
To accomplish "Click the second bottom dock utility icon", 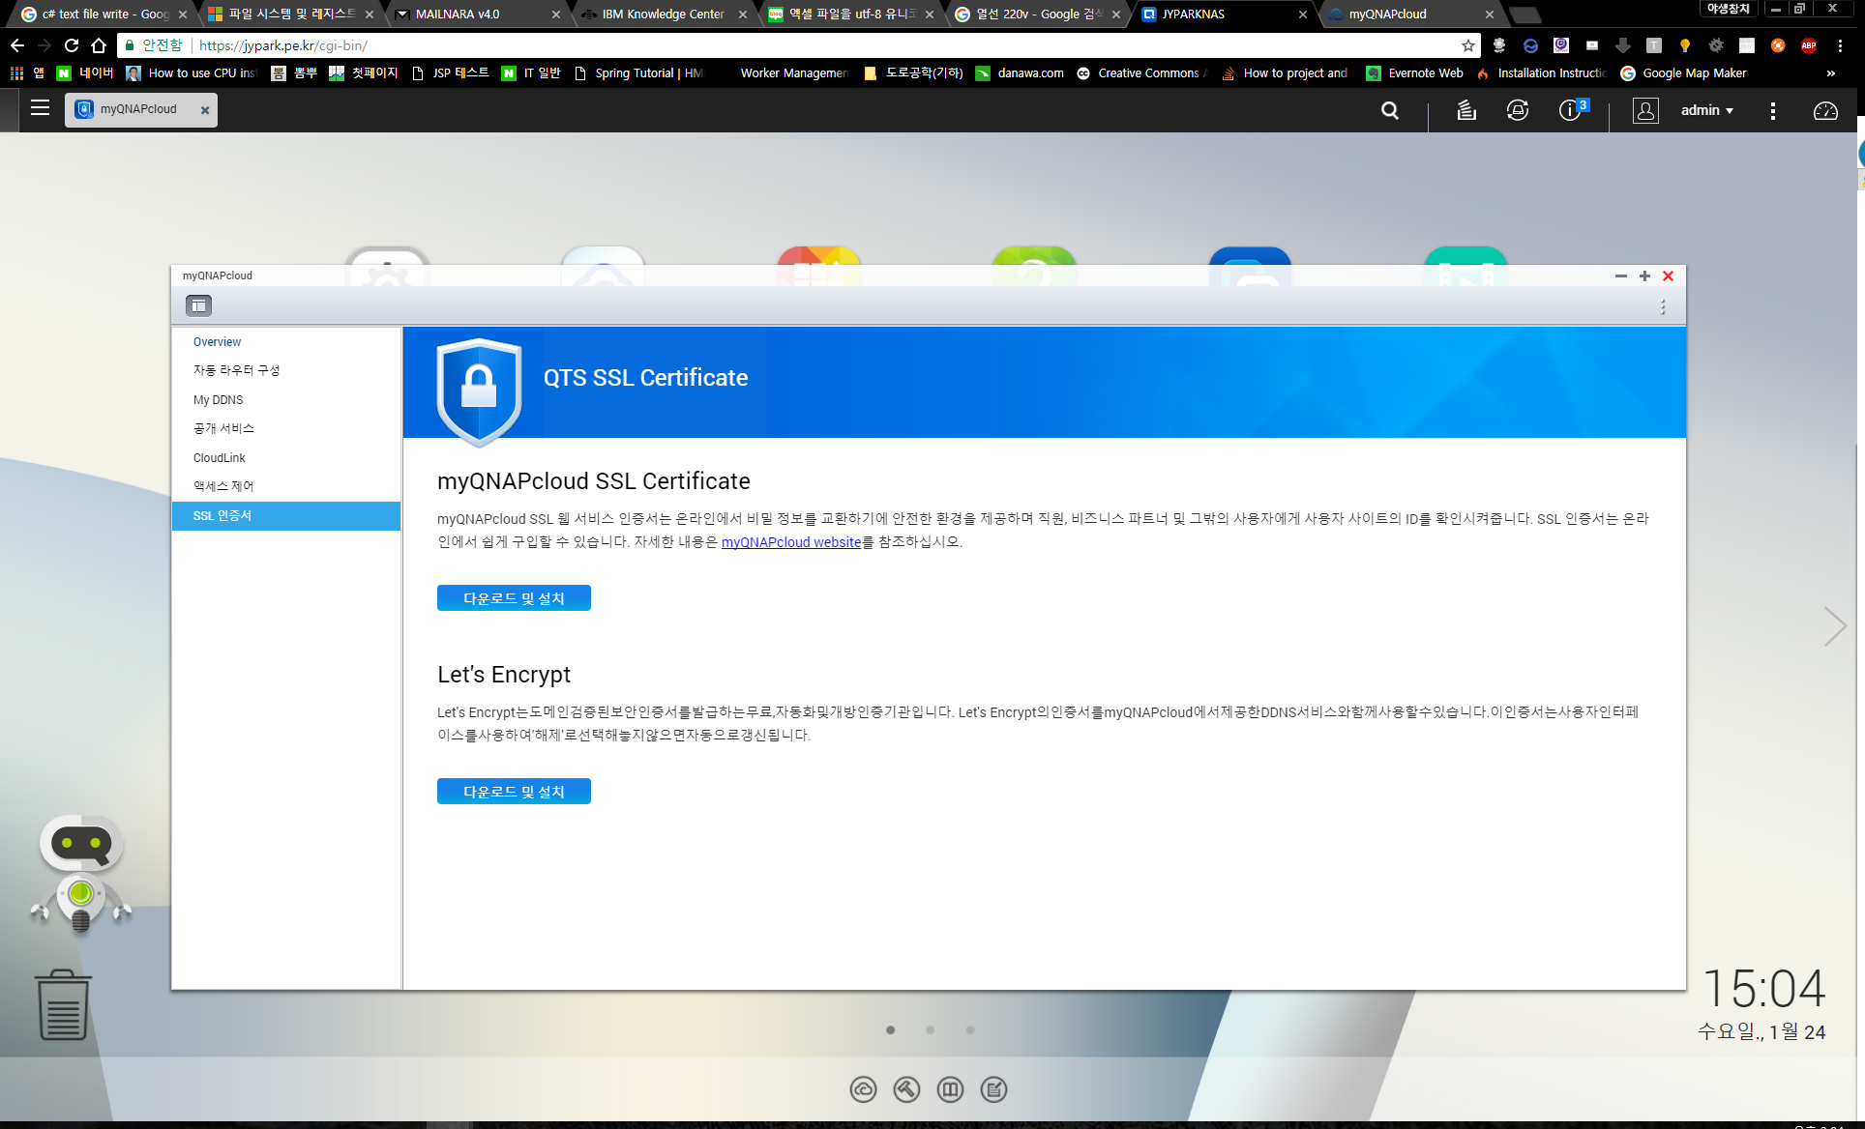I will tap(906, 1089).
